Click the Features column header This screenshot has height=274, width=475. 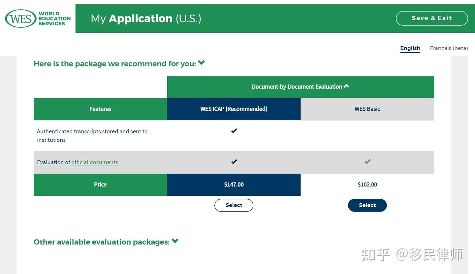(x=100, y=109)
